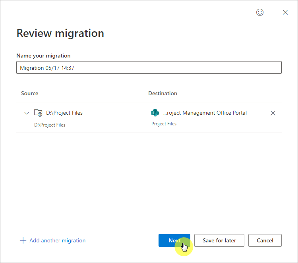Click the SharePoint destination icon

[x=155, y=113]
